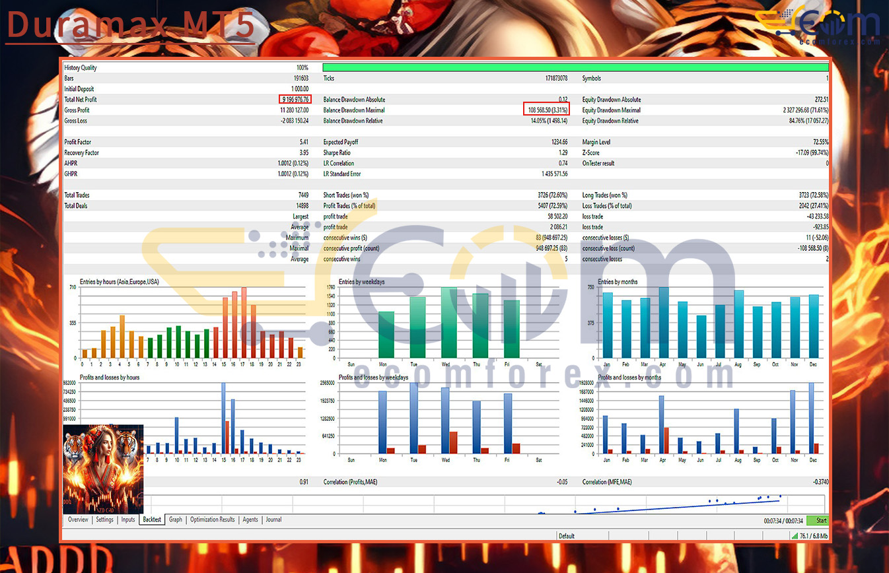Switch to the Settings tab
The width and height of the screenshot is (889, 573).
[104, 520]
